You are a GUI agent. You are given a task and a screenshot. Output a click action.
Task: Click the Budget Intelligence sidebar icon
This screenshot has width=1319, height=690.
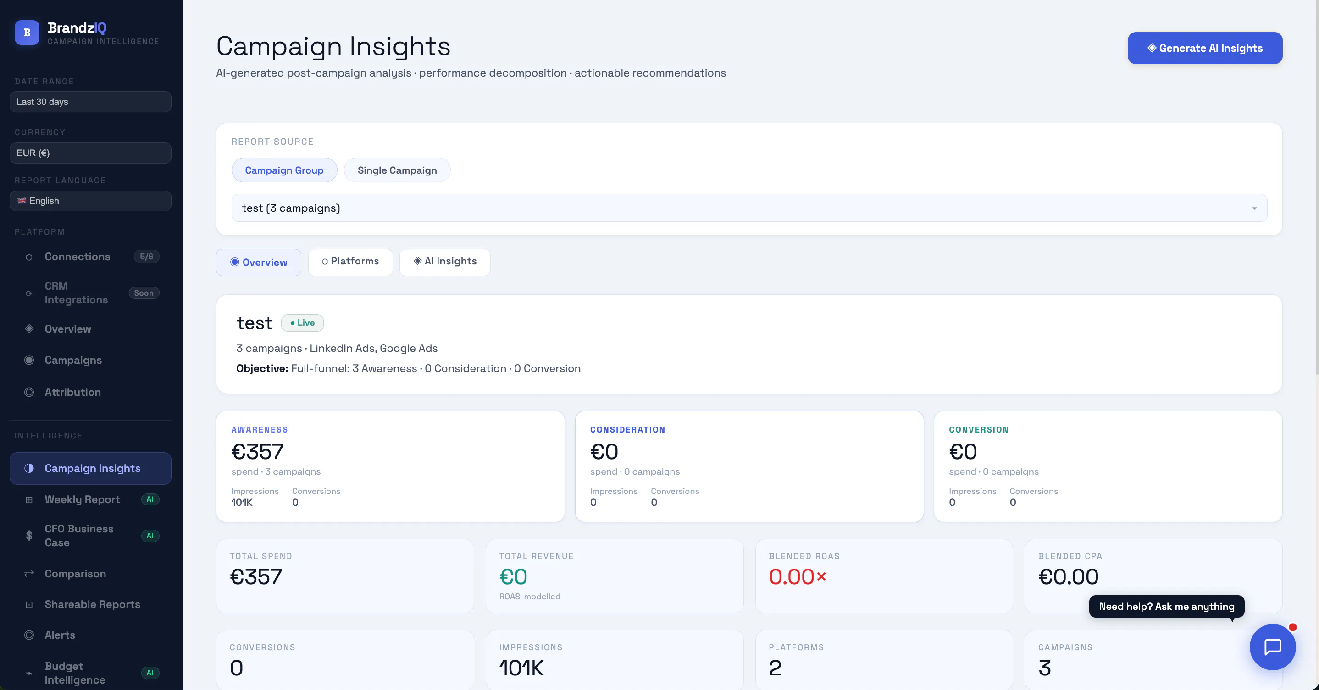[x=29, y=673]
